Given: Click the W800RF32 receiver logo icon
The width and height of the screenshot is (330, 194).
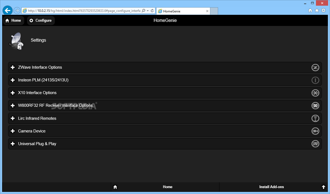Looking at the screenshot, I should pos(315,106).
